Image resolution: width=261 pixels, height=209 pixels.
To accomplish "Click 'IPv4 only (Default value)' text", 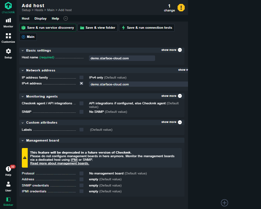I will [x=108, y=78].
